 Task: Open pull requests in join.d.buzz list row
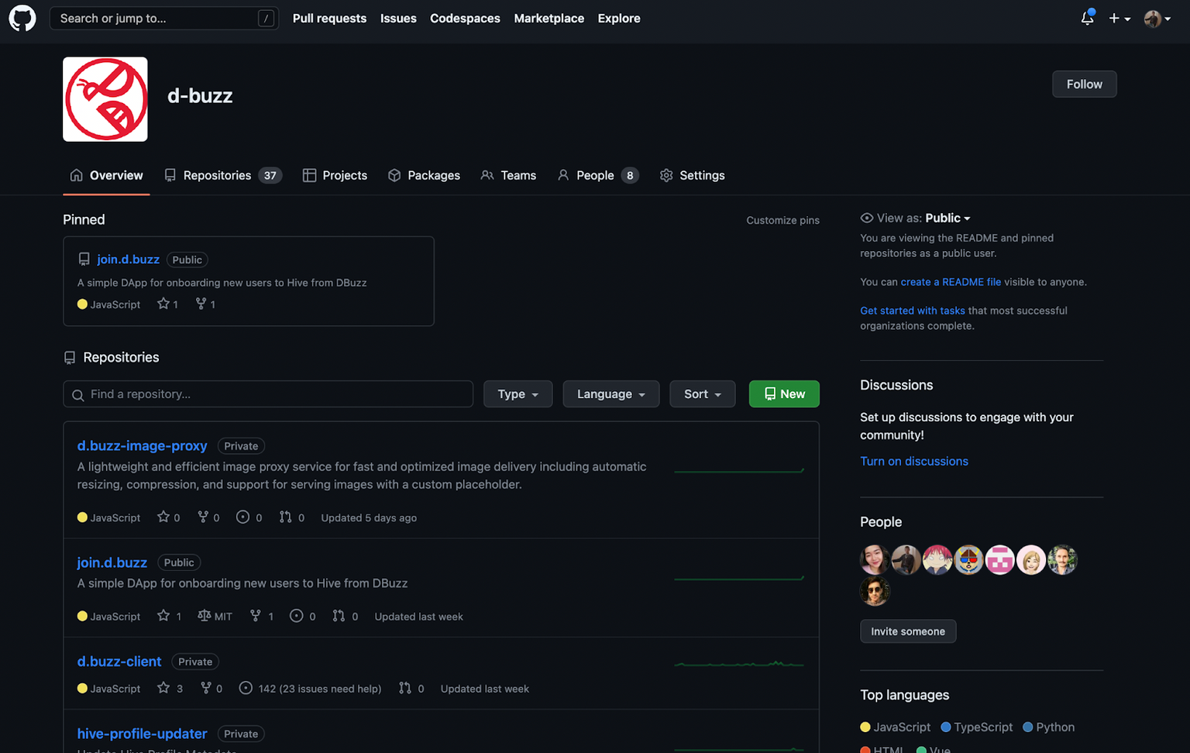(x=346, y=617)
